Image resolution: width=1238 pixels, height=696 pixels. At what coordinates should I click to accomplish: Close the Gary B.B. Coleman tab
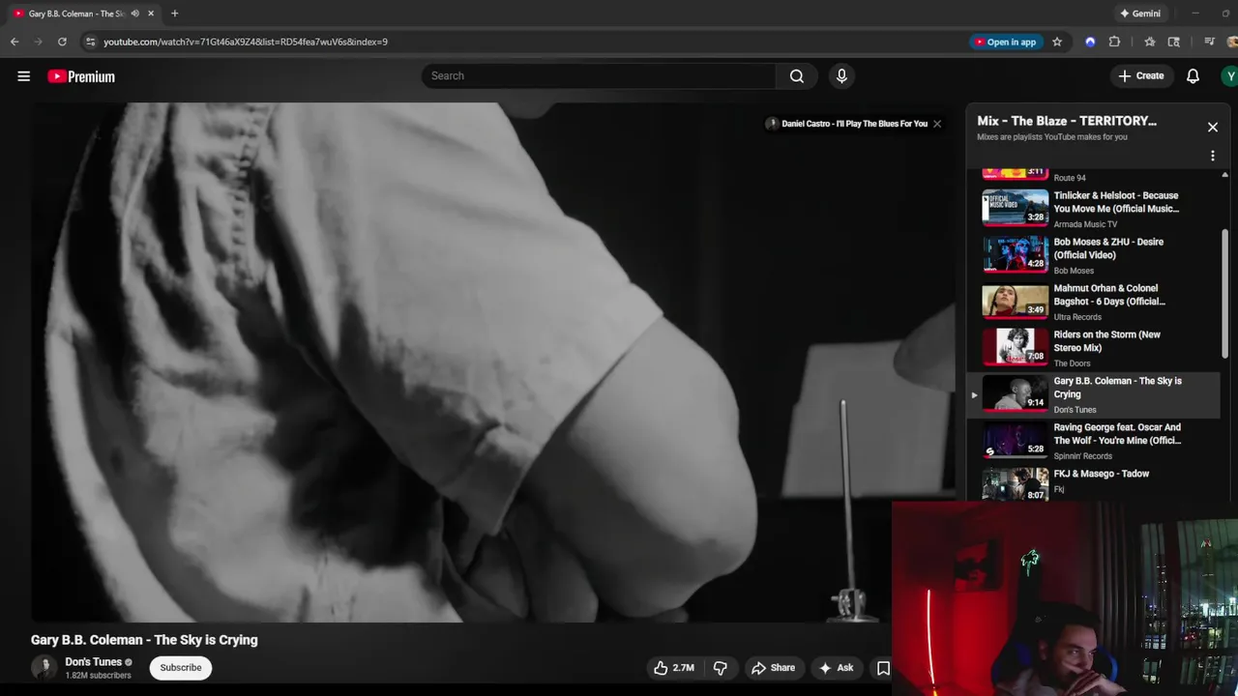pyautogui.click(x=151, y=14)
